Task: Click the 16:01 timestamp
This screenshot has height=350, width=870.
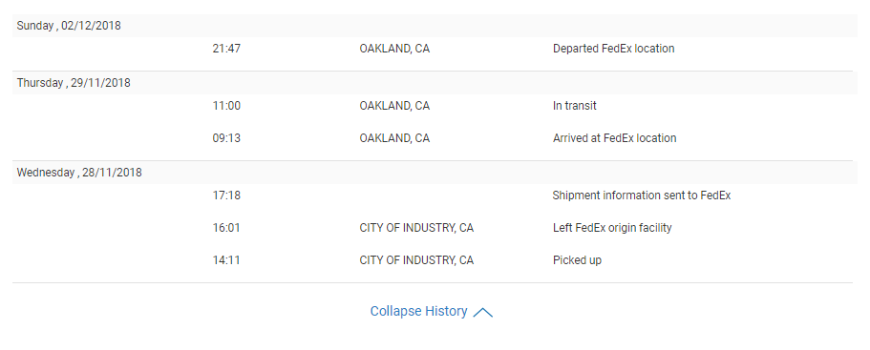Action: coord(226,228)
